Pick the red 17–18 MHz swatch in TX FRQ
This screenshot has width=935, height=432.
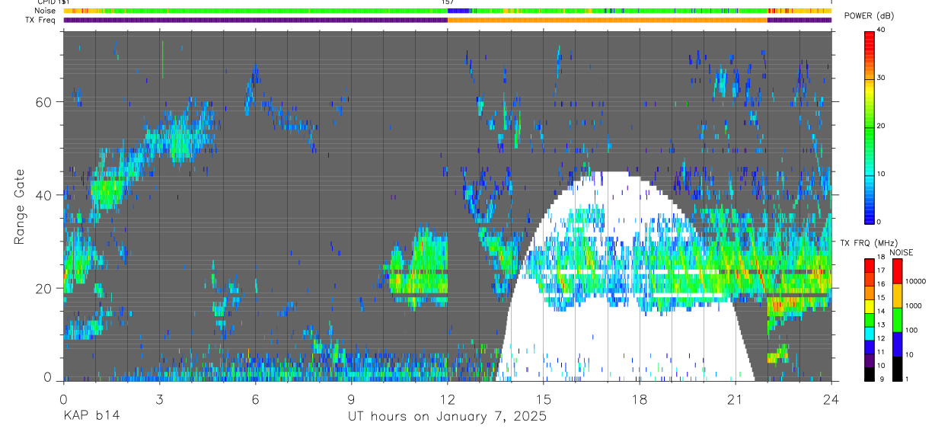click(870, 265)
